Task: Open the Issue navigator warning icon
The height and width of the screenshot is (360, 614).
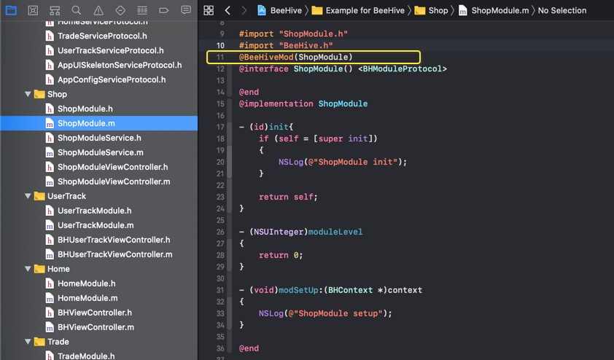Action: (x=98, y=10)
